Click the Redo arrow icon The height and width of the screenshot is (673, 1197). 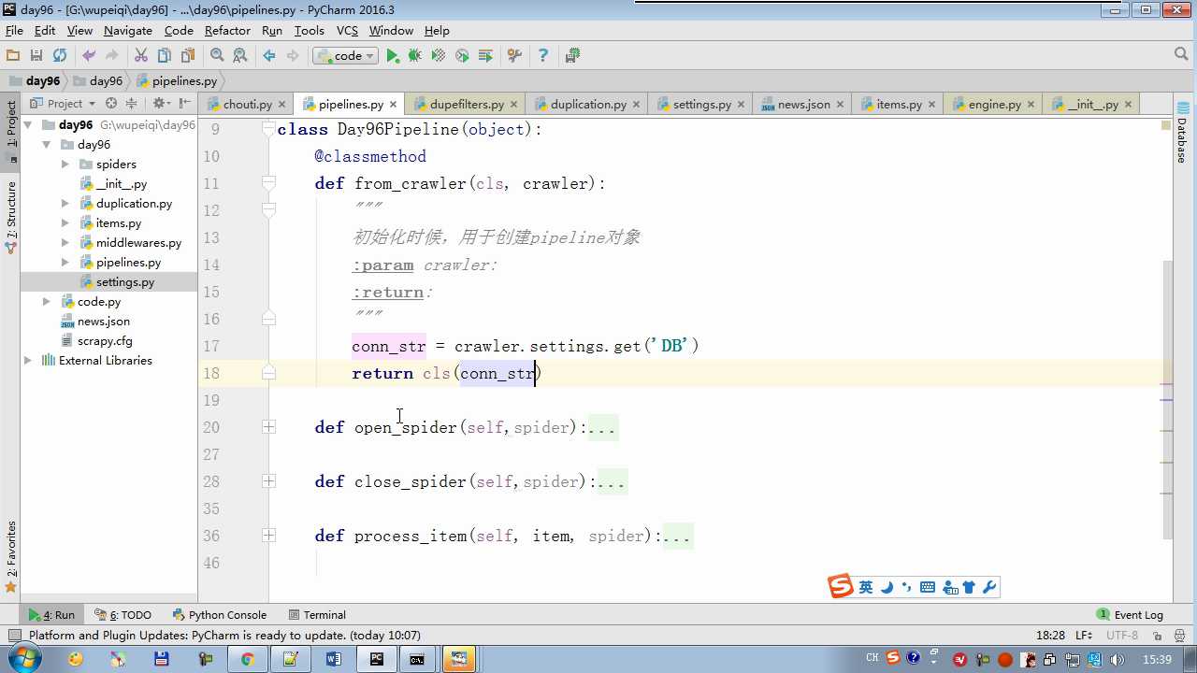coord(112,56)
